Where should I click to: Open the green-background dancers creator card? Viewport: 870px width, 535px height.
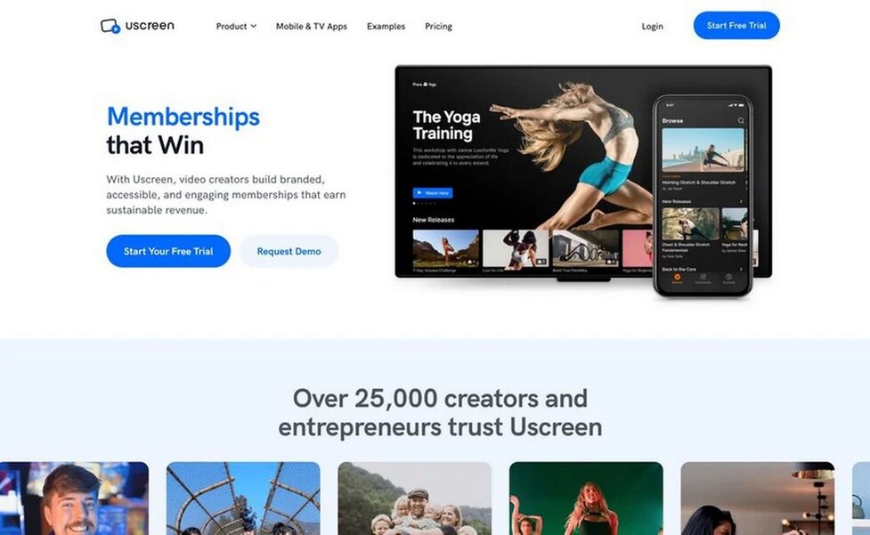(586, 499)
